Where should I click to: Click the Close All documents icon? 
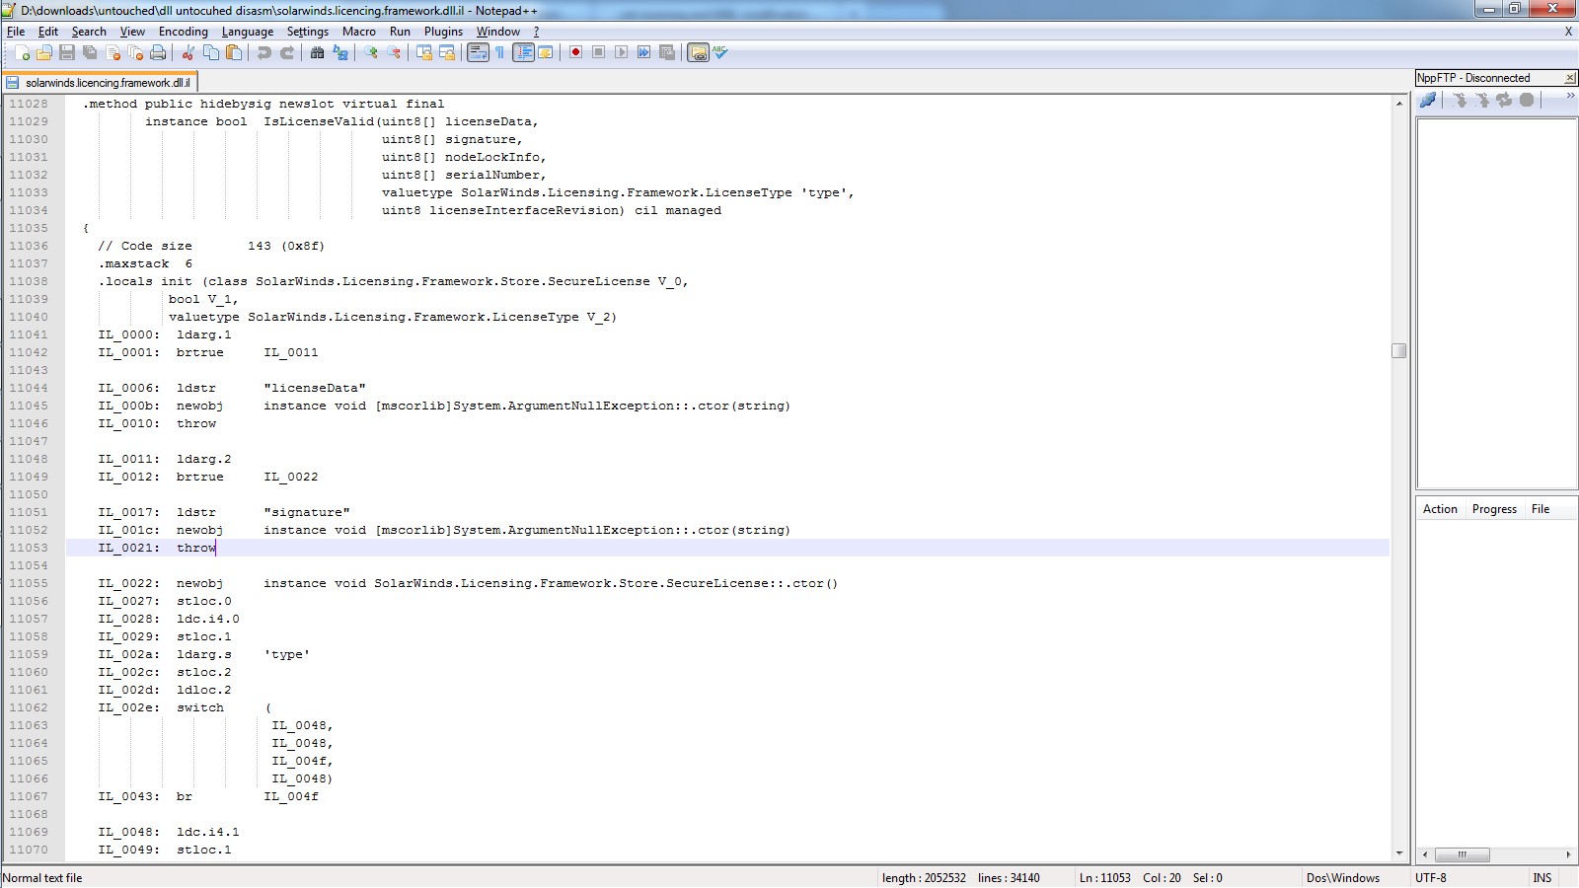pos(135,53)
